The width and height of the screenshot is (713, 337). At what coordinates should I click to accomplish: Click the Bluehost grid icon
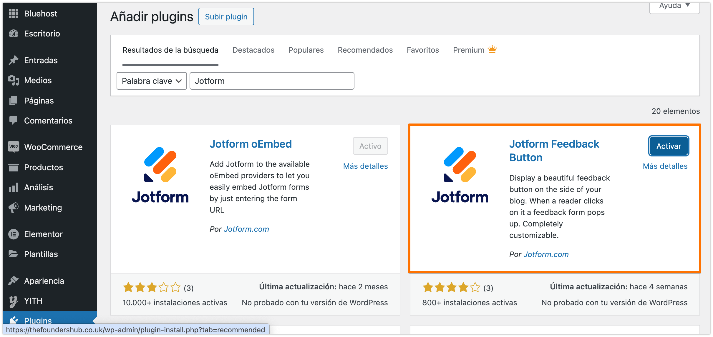[14, 14]
